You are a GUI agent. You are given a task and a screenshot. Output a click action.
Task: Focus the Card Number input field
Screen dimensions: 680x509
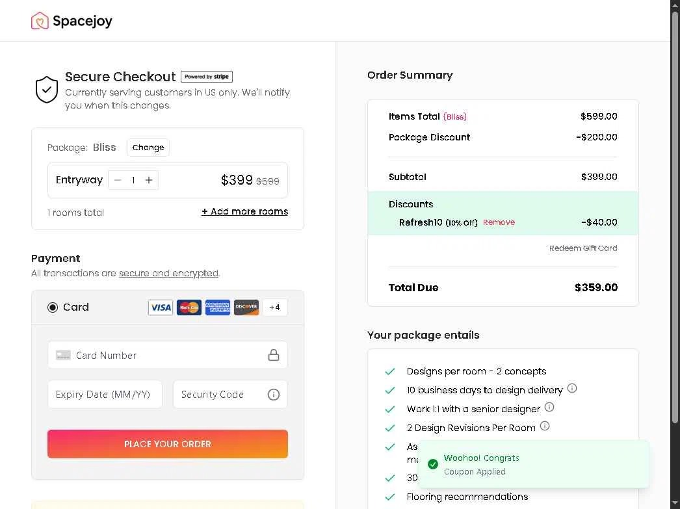[167, 355]
